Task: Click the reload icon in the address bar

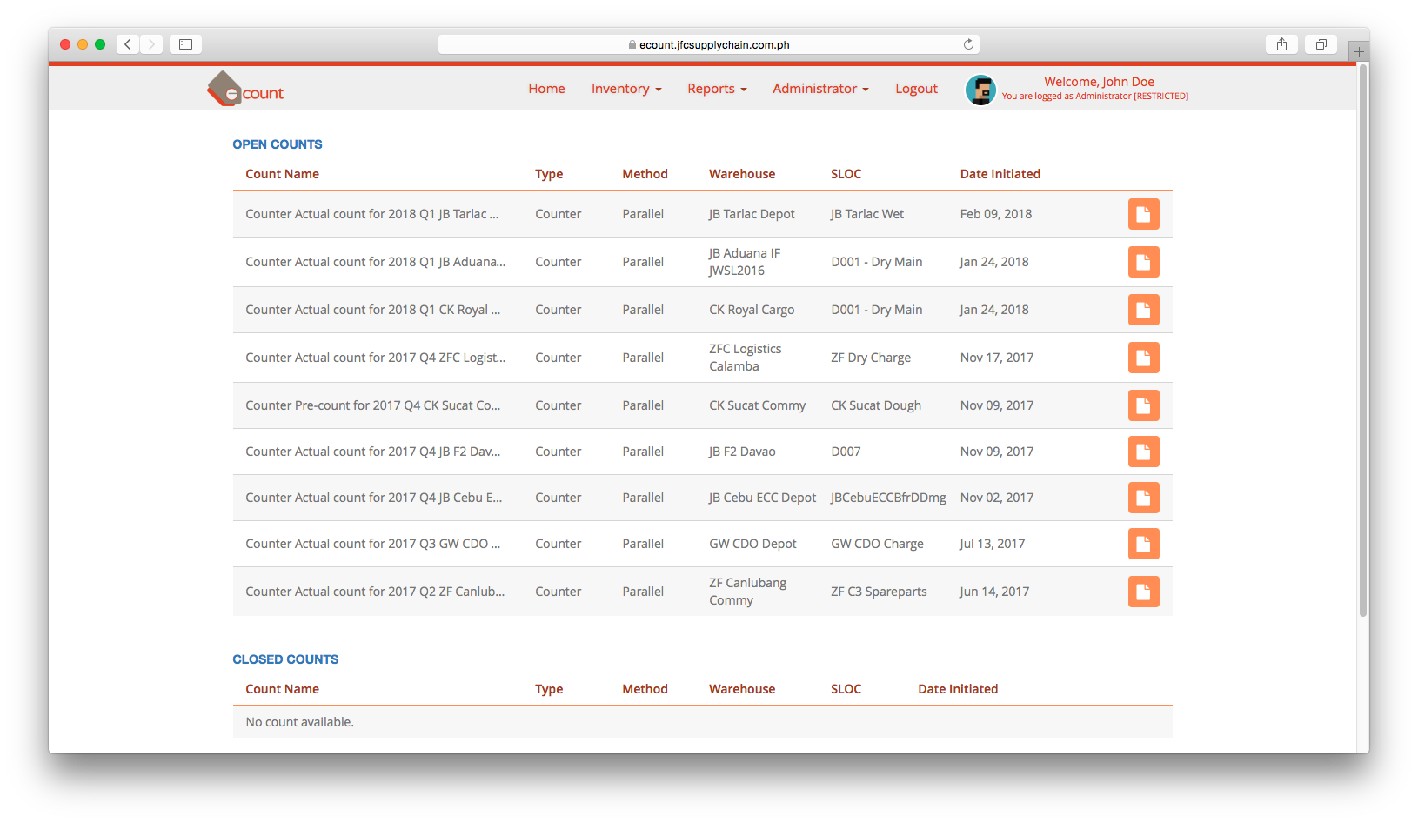Action: [967, 43]
